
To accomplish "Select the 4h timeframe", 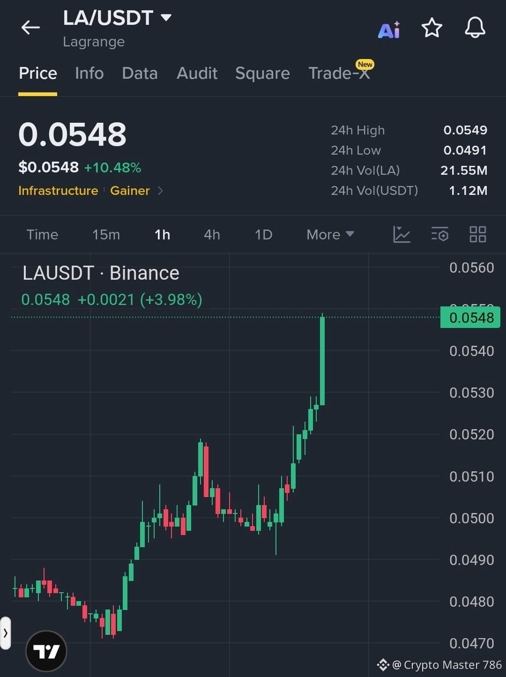I will pyautogui.click(x=212, y=234).
